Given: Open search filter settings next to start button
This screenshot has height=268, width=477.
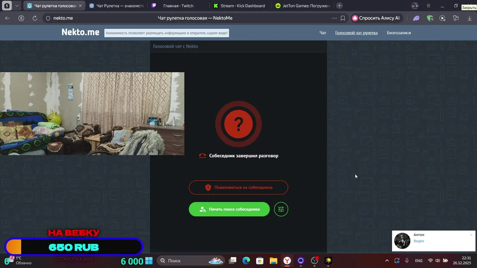Looking at the screenshot, I should [281, 209].
